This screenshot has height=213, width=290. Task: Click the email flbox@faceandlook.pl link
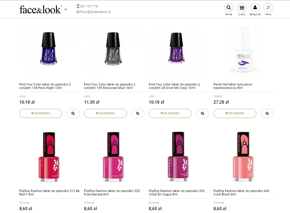pos(95,12)
